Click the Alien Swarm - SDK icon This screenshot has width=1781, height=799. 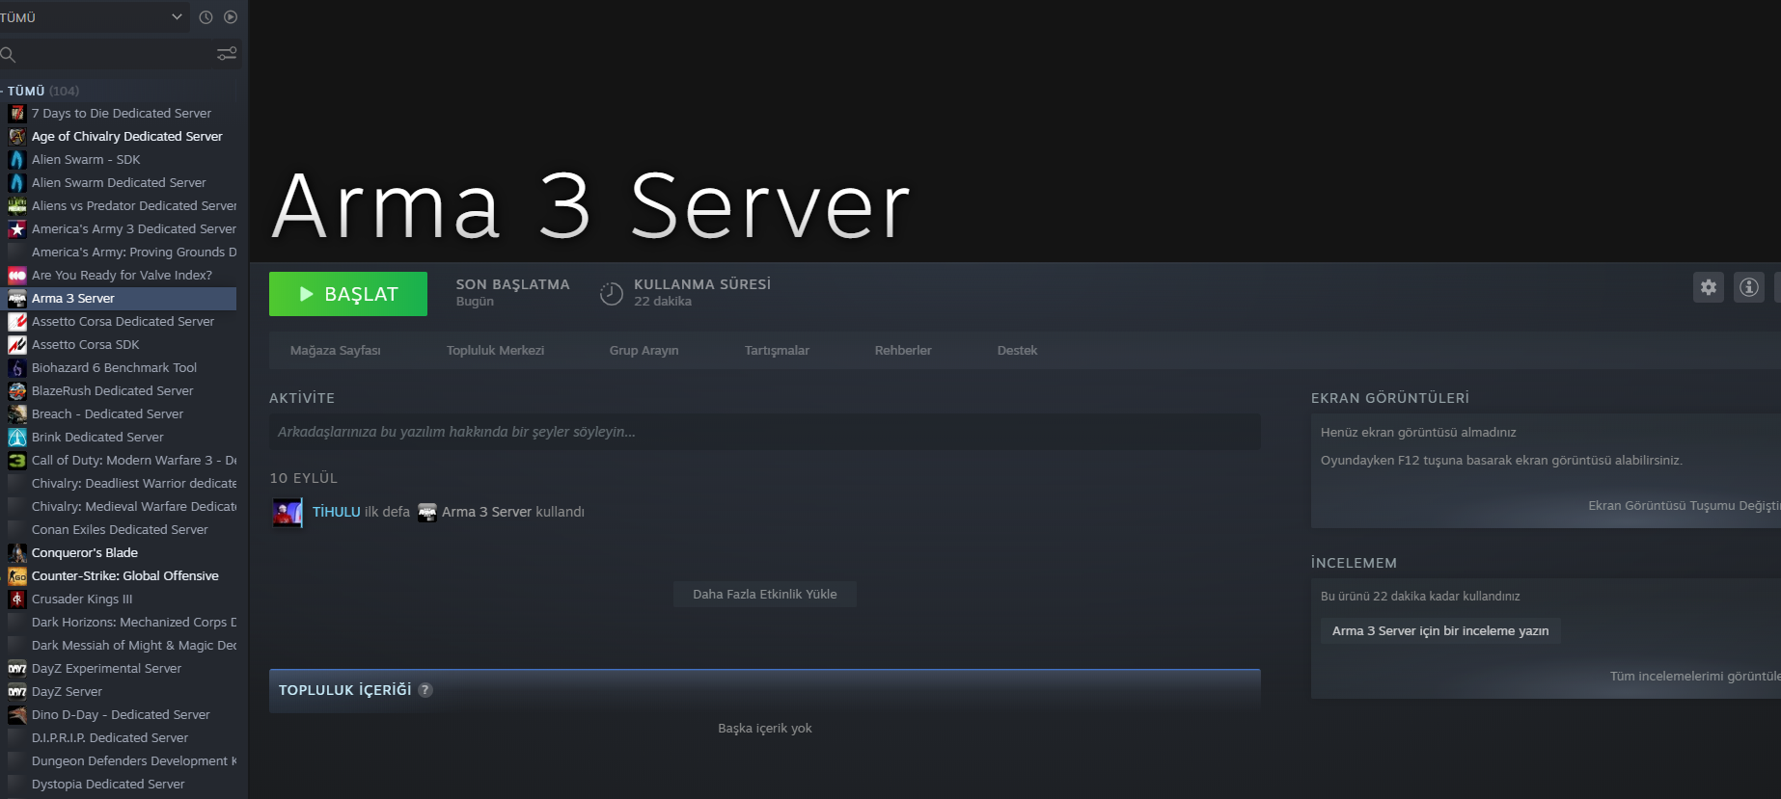(x=17, y=160)
